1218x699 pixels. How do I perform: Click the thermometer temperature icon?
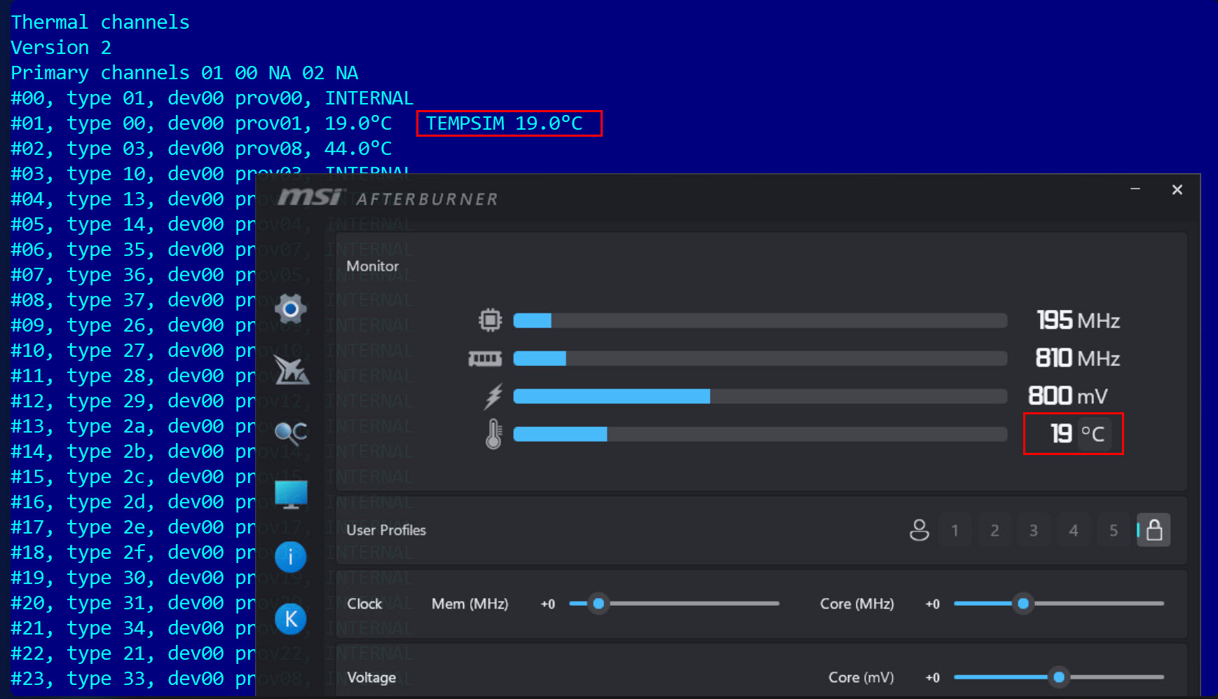pos(493,434)
